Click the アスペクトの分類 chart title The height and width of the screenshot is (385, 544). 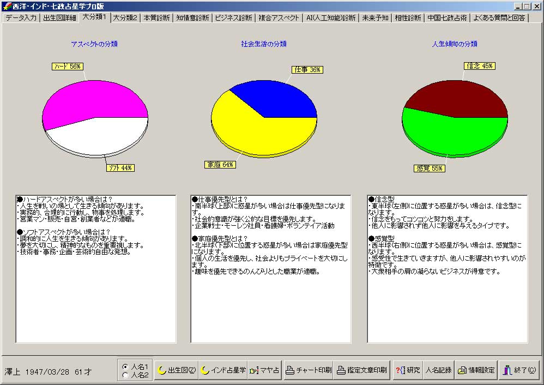point(94,44)
